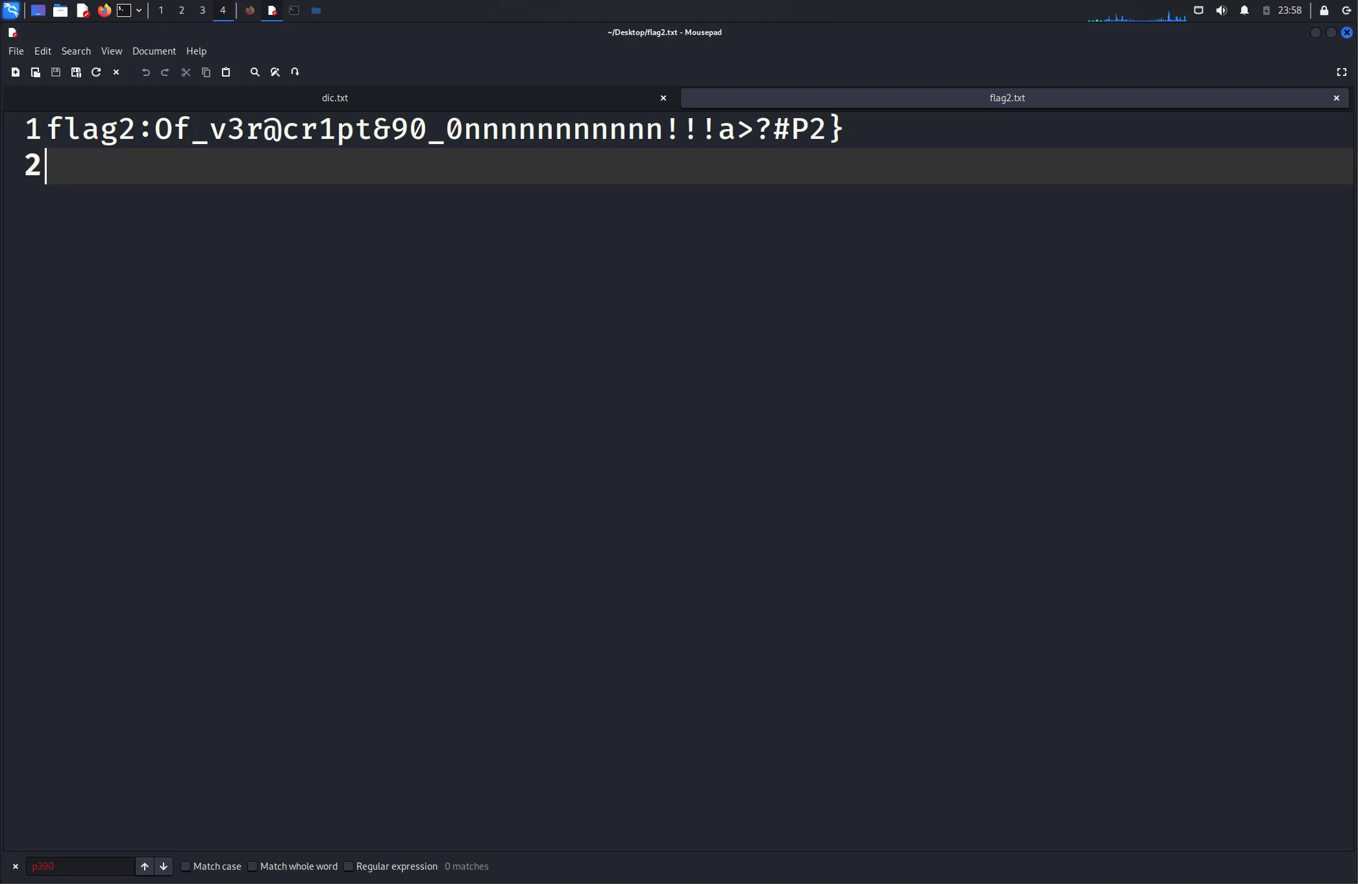
Task: Close the search bar with its X
Action: [x=16, y=866]
